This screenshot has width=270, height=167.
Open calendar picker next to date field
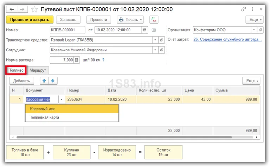click(x=145, y=30)
